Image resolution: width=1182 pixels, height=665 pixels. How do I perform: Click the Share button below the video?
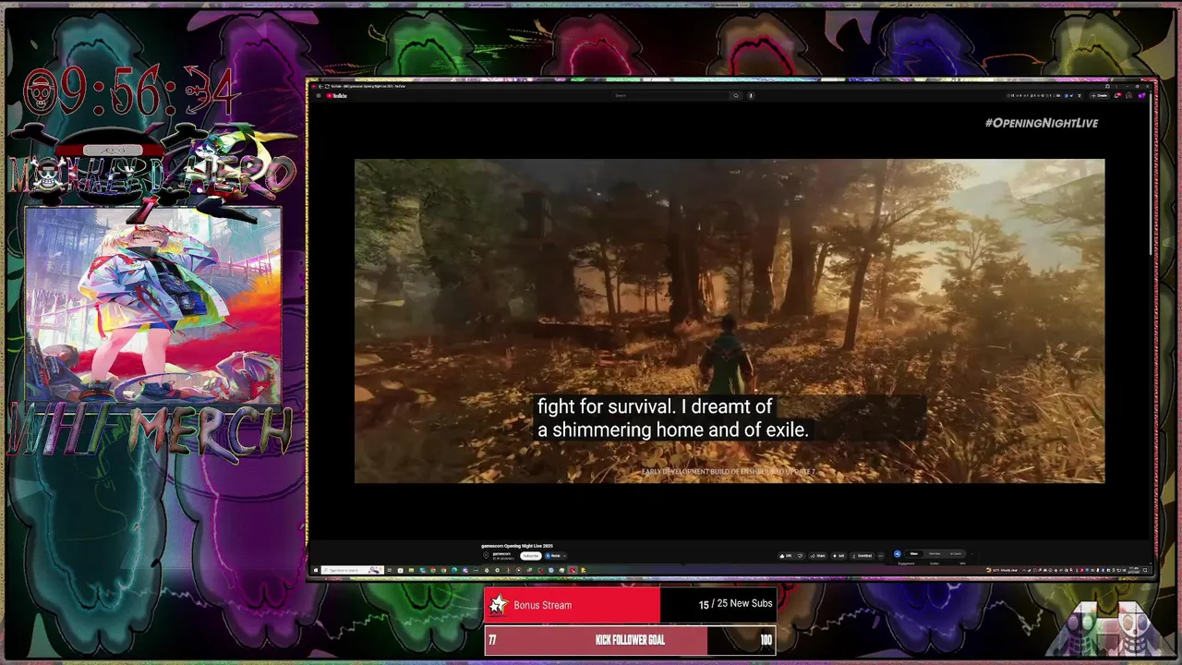point(818,556)
